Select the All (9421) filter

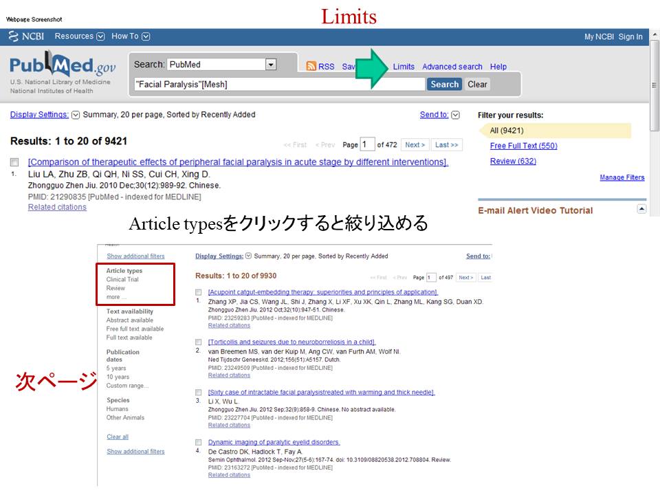507,131
